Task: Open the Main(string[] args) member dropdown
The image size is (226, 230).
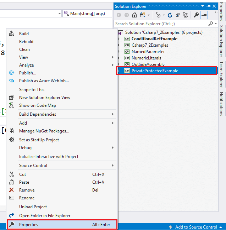Action: (x=87, y=14)
